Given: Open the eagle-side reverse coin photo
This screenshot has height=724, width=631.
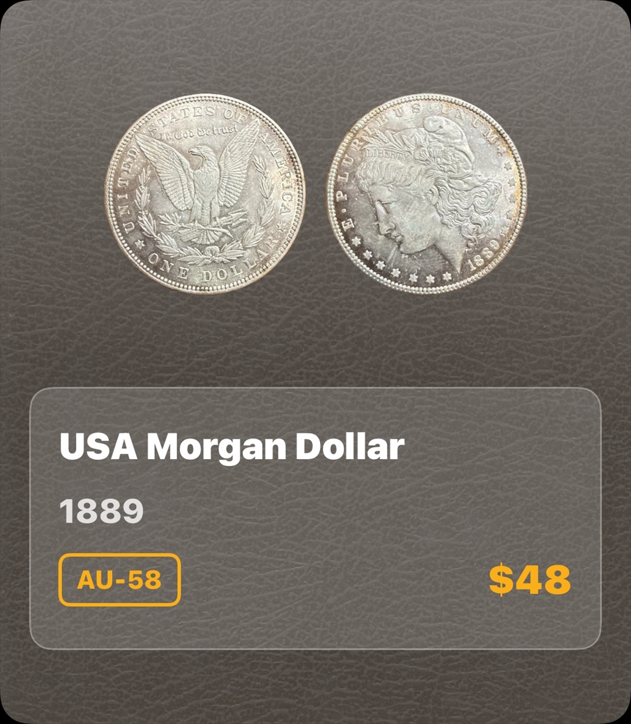Looking at the screenshot, I should point(205,194).
